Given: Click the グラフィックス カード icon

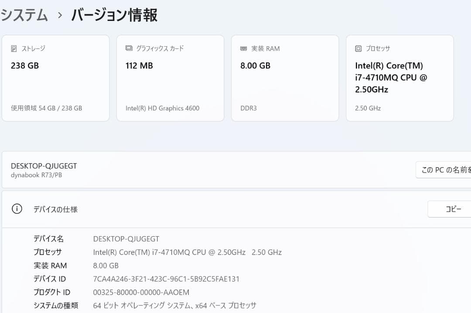Looking at the screenshot, I should pos(129,48).
